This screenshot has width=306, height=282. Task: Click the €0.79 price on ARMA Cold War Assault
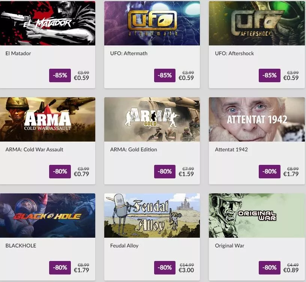pyautogui.click(x=81, y=174)
